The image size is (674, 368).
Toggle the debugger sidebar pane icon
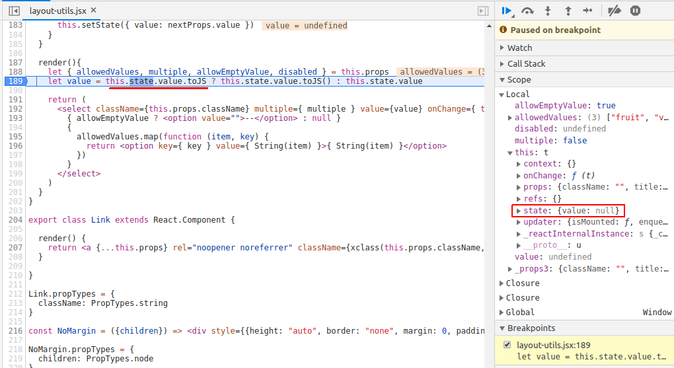point(483,11)
